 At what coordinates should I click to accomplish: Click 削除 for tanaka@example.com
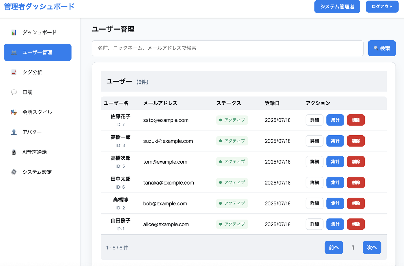(x=356, y=183)
